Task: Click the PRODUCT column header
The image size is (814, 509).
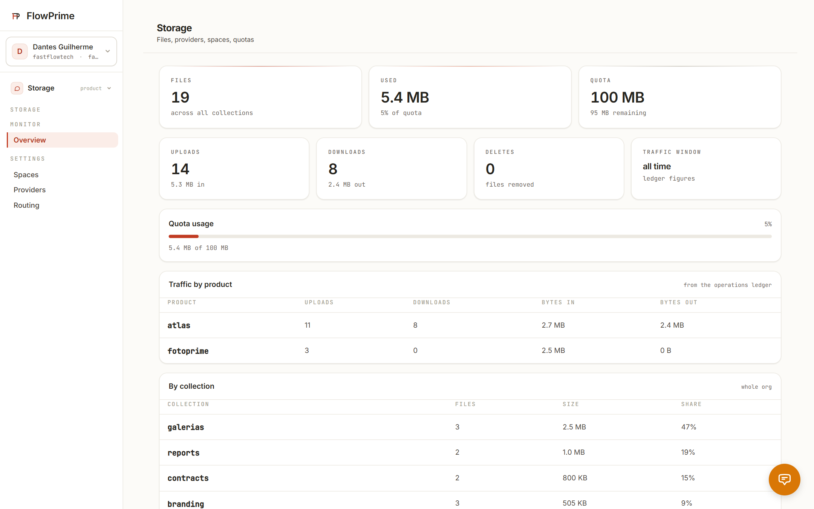Action: point(182,302)
